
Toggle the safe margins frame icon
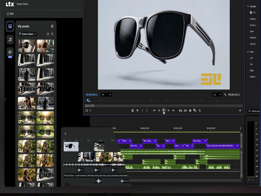click(87, 111)
